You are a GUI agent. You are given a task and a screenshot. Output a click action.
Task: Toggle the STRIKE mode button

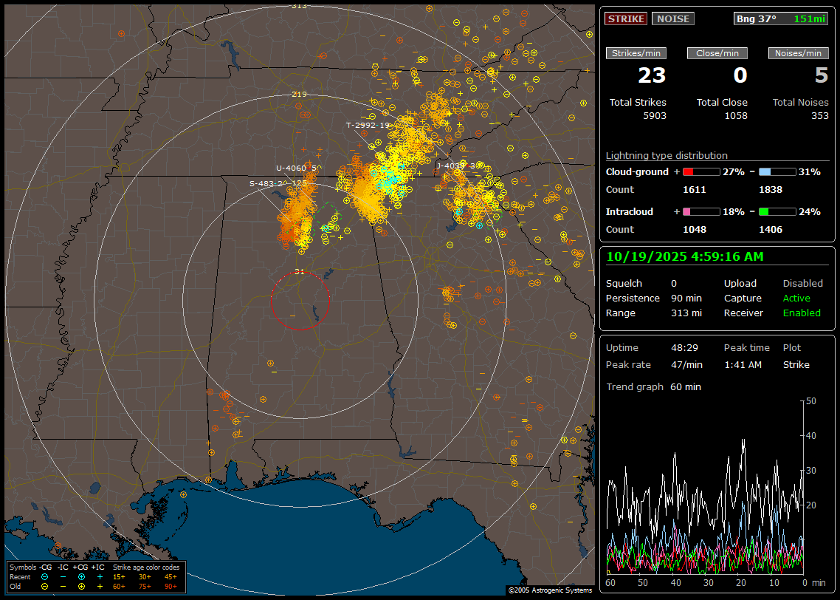[626, 18]
